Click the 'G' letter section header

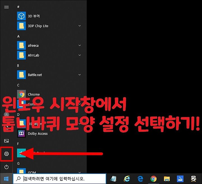(x=18, y=164)
